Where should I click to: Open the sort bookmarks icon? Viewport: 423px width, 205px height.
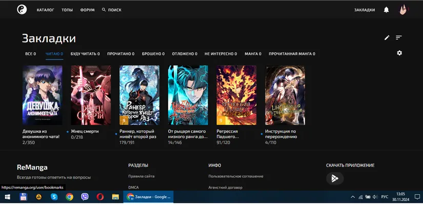click(399, 38)
